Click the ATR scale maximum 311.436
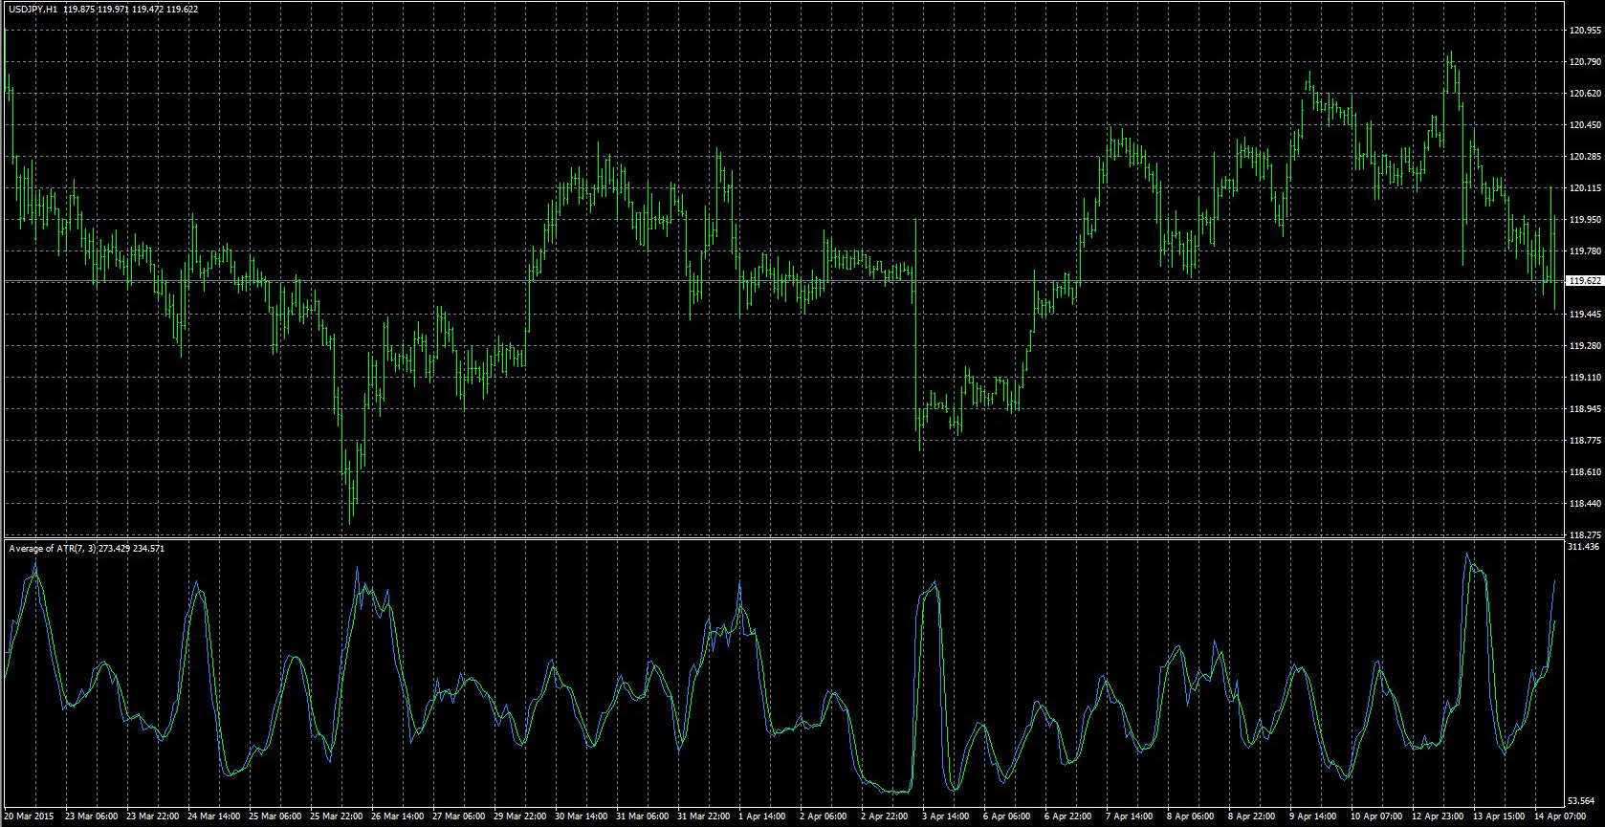1605x827 pixels. click(x=1585, y=547)
